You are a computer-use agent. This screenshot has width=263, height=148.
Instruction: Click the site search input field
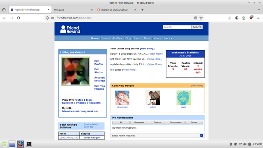pos(177,27)
